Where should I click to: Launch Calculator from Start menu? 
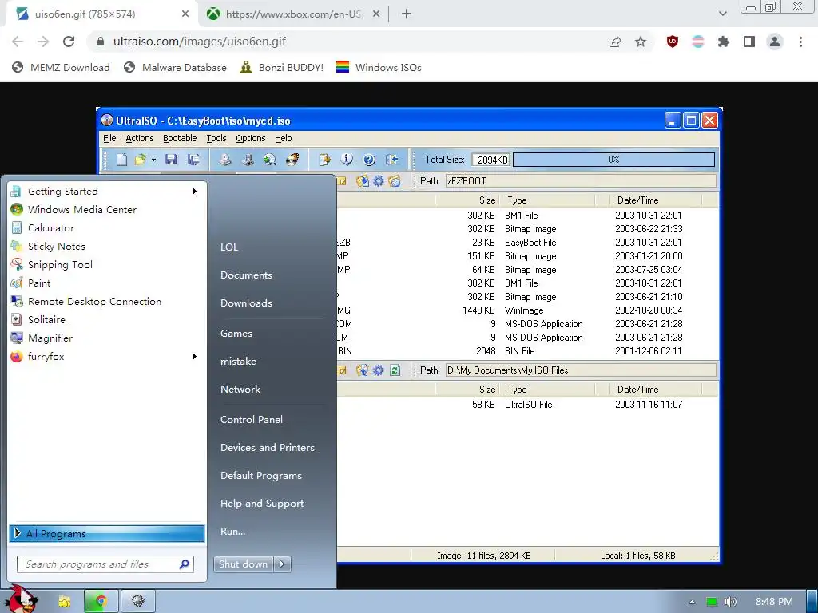(50, 227)
